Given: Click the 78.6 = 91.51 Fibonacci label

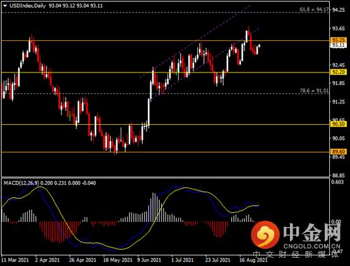Looking at the screenshot, I should tap(314, 91).
